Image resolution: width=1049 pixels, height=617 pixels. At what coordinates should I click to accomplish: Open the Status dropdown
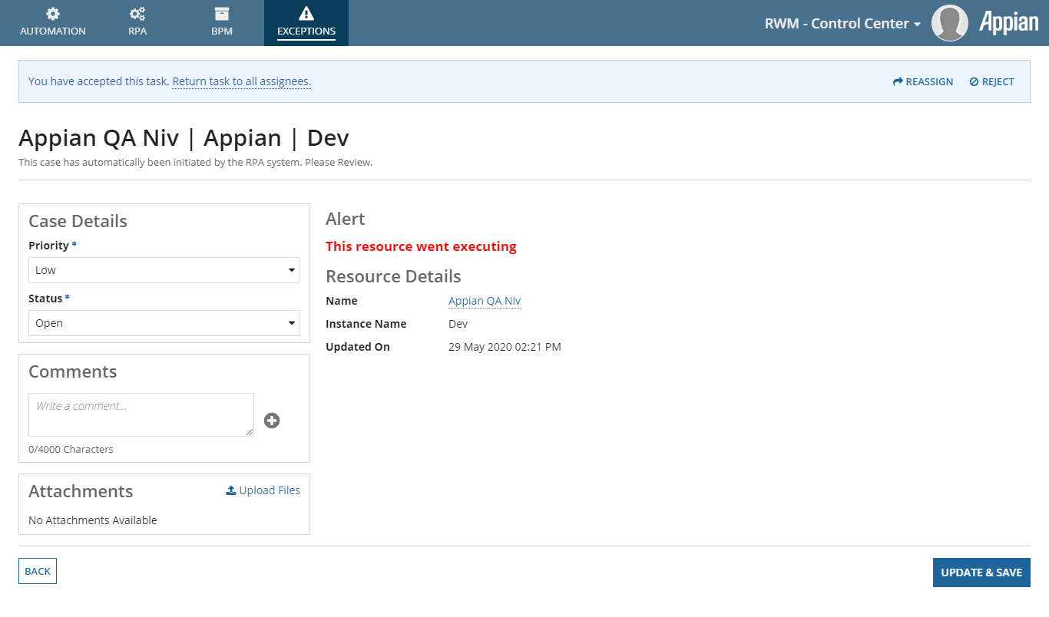tap(164, 323)
